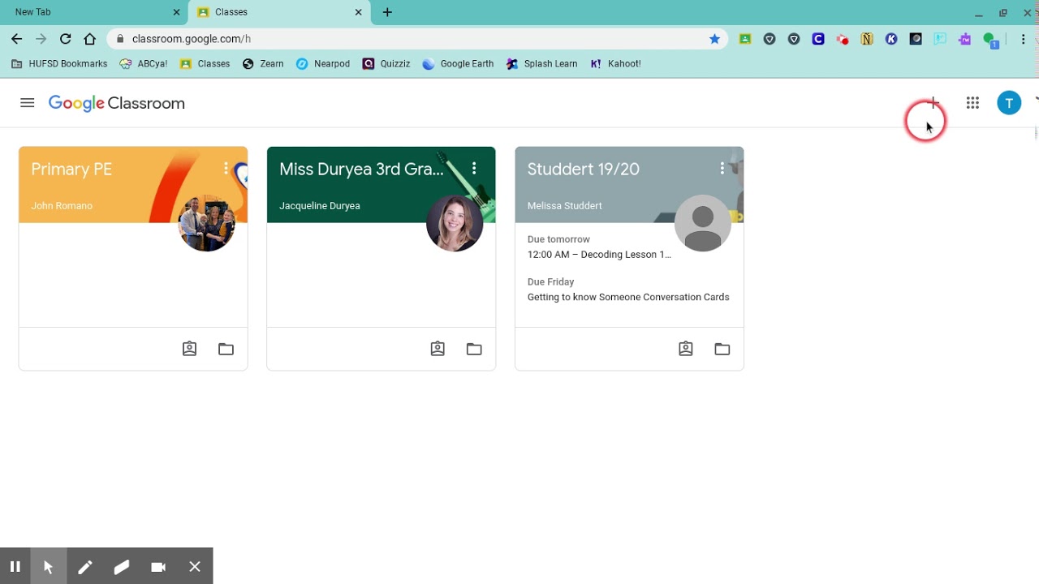Click the yellow N extension icon
Screen dimensions: 1039x584
[867, 39]
